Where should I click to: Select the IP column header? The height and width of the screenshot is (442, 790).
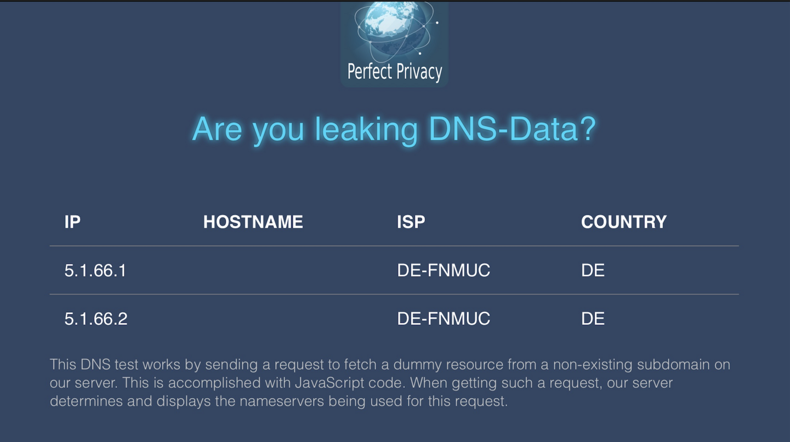72,222
